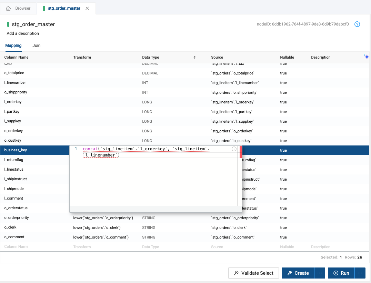Click the sort arrow on Data Type column
Image resolution: width=371 pixels, height=283 pixels.
pyautogui.click(x=194, y=58)
